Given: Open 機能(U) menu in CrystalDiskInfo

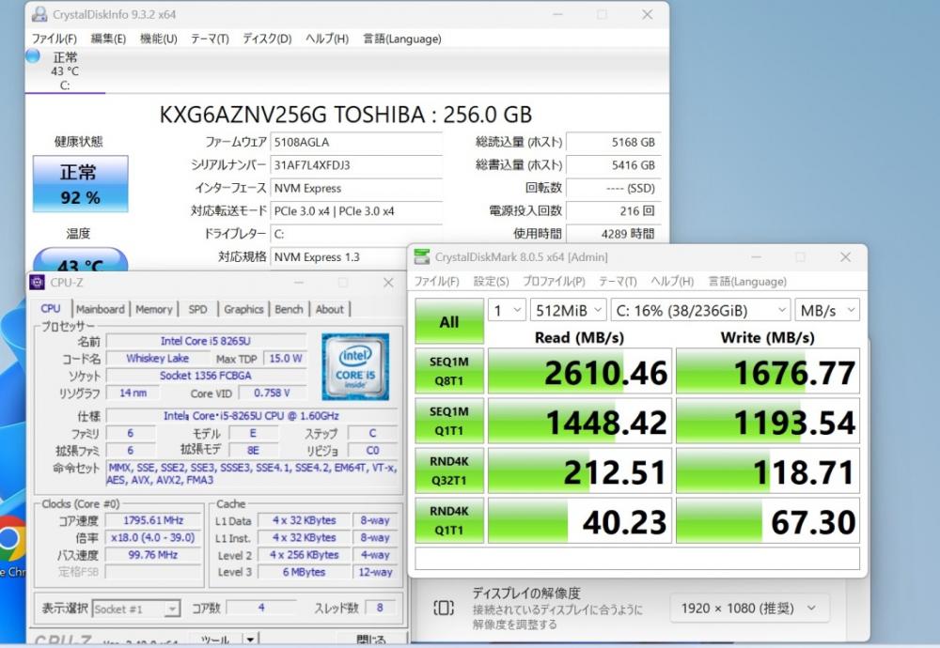Looking at the screenshot, I should 158,39.
